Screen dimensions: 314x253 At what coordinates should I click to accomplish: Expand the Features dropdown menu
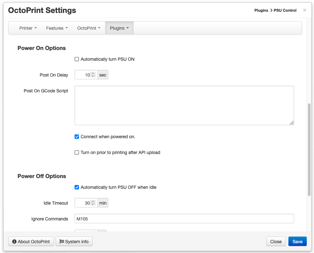(x=57, y=28)
